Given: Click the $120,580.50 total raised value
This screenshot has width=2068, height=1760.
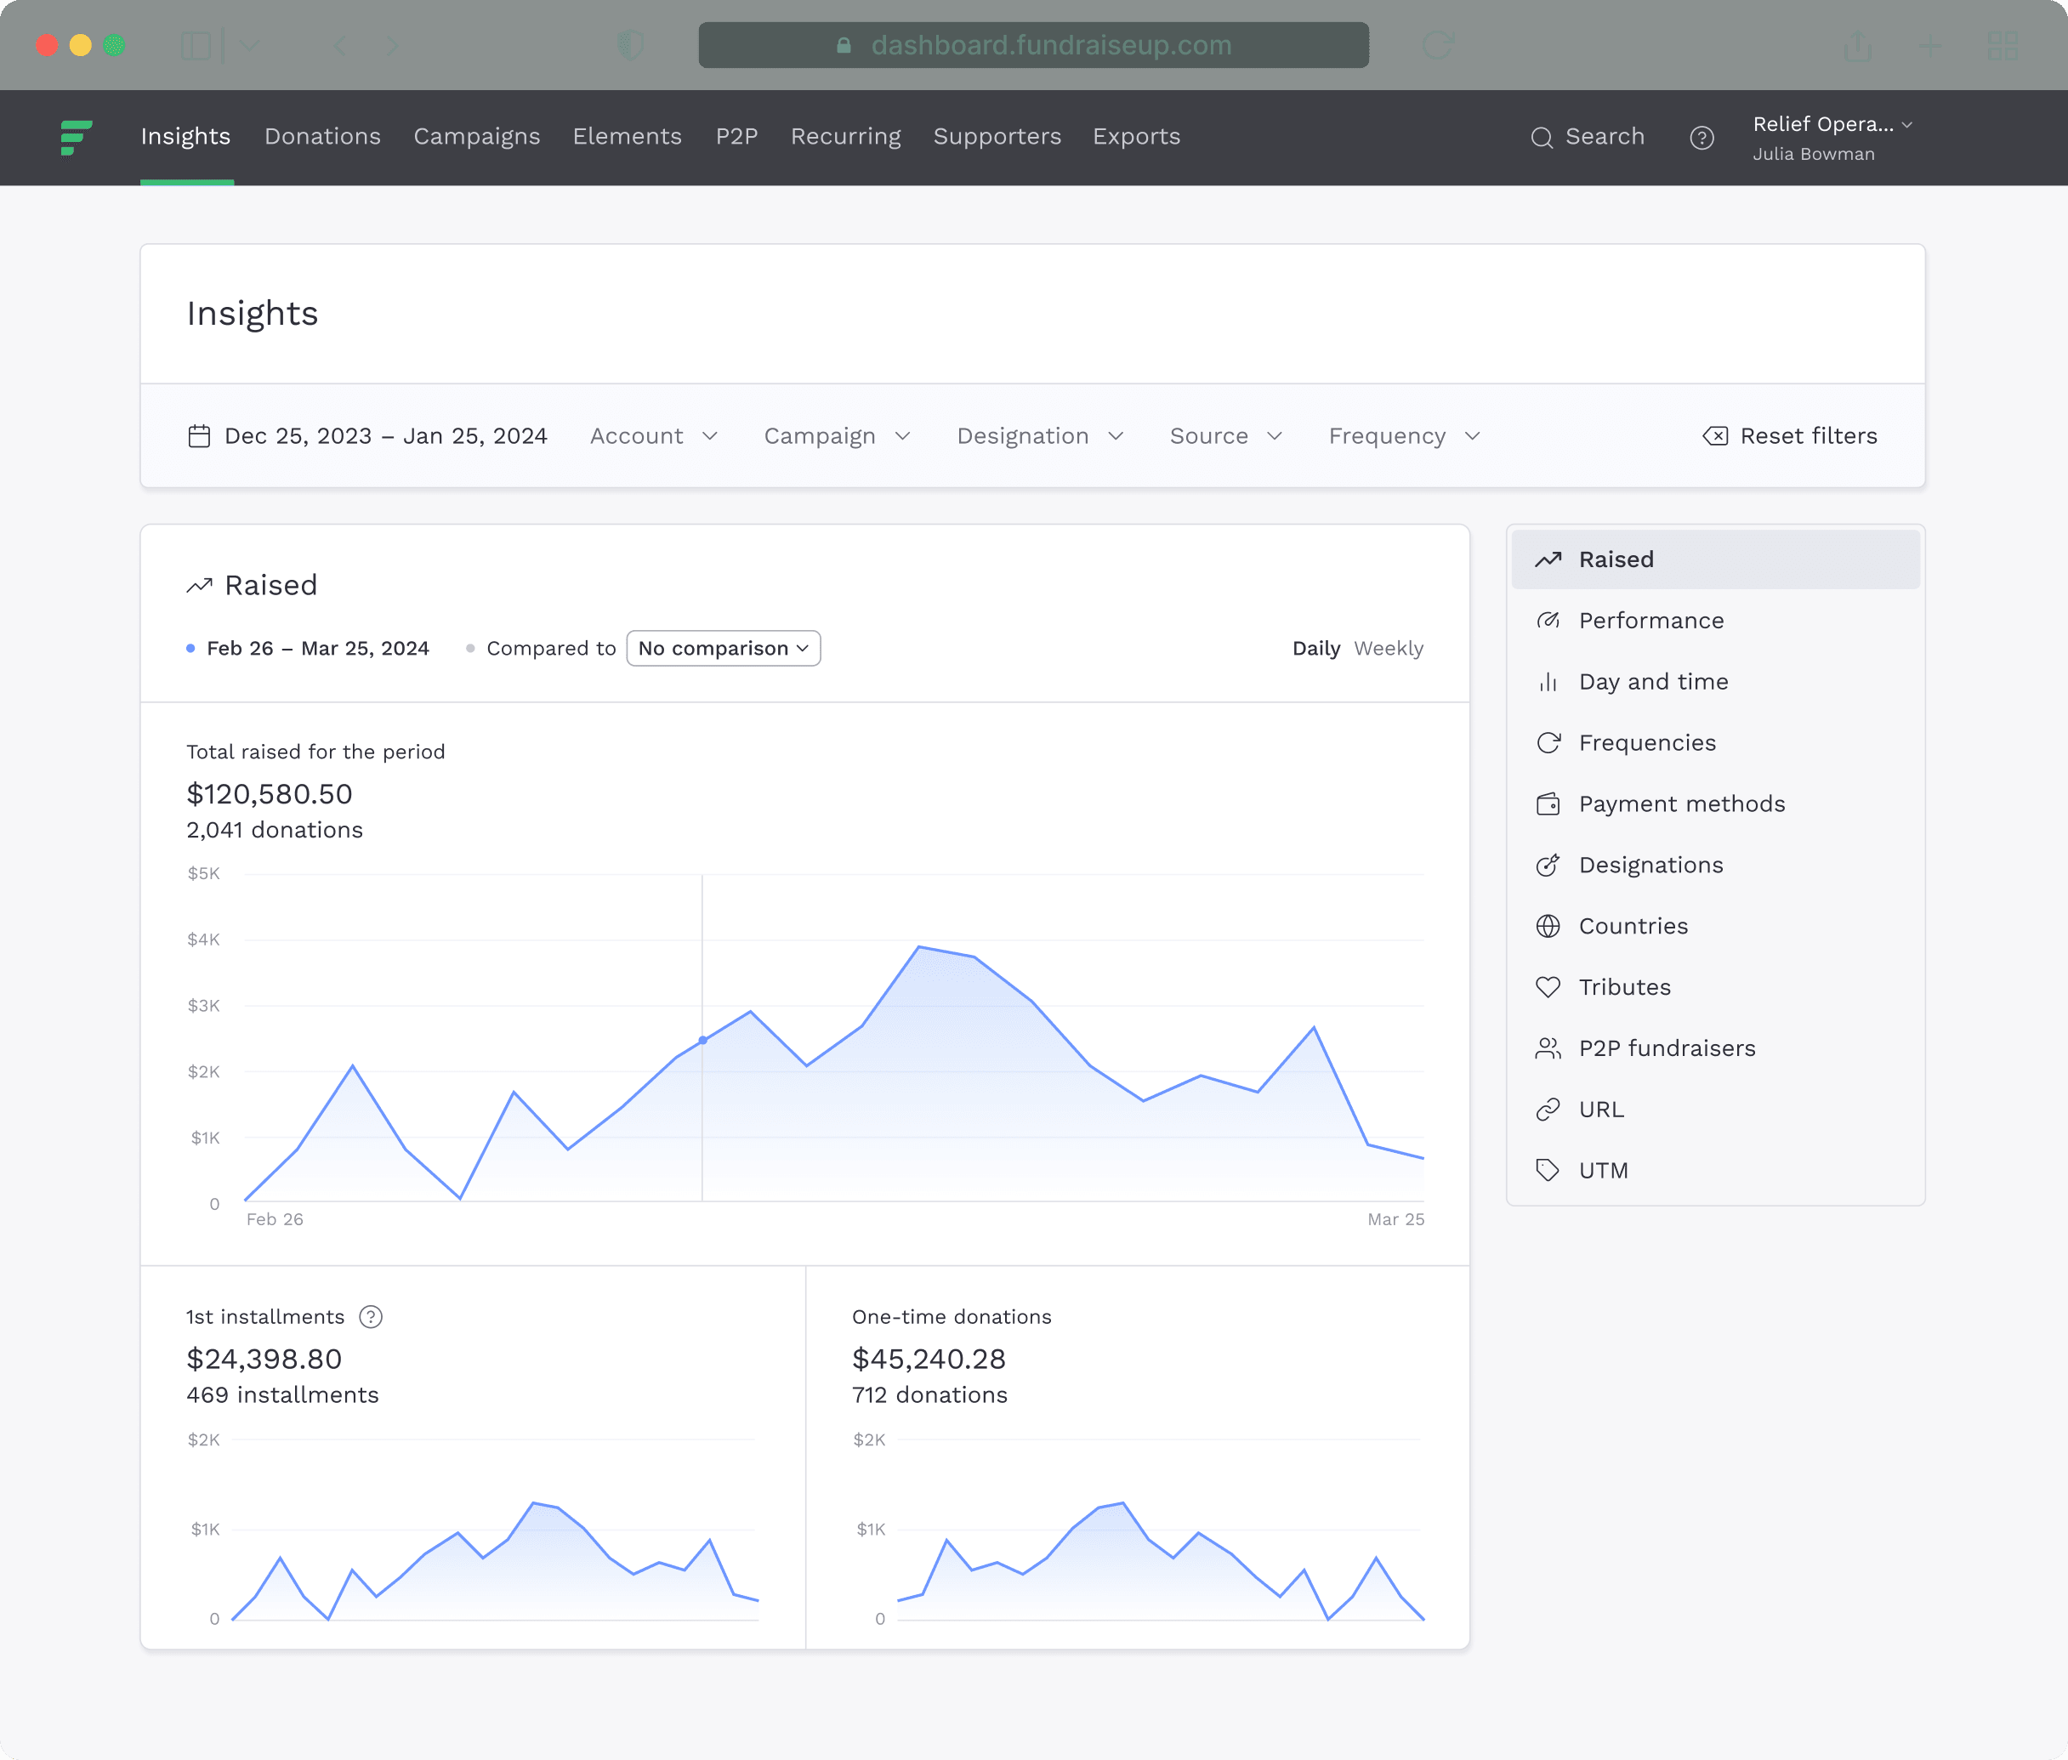Looking at the screenshot, I should pos(270,794).
